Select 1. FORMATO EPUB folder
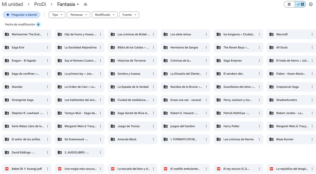The width and height of the screenshot is (316, 174). tap(185, 139)
